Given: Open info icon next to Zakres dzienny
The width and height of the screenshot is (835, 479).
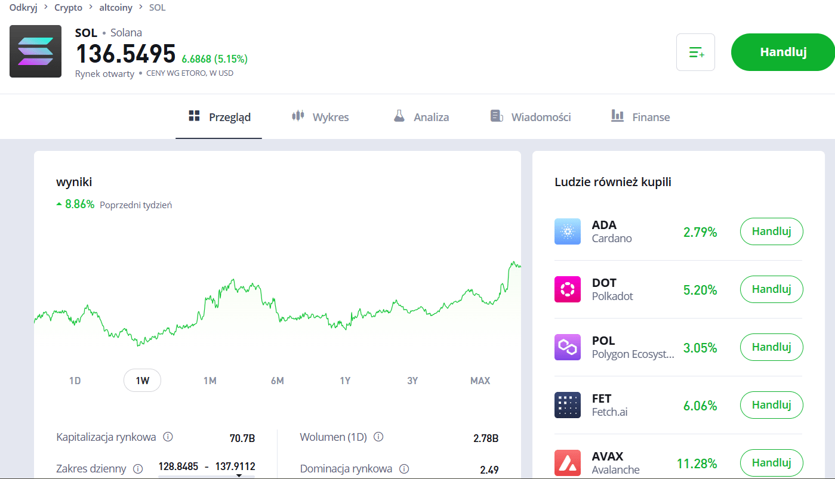Looking at the screenshot, I should click(x=138, y=469).
